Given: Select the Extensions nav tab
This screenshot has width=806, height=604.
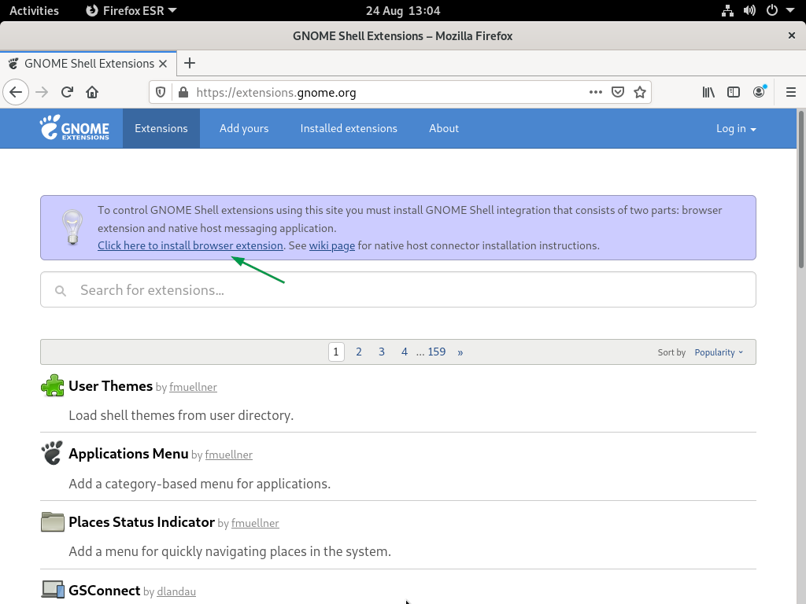Looking at the screenshot, I should pyautogui.click(x=161, y=128).
